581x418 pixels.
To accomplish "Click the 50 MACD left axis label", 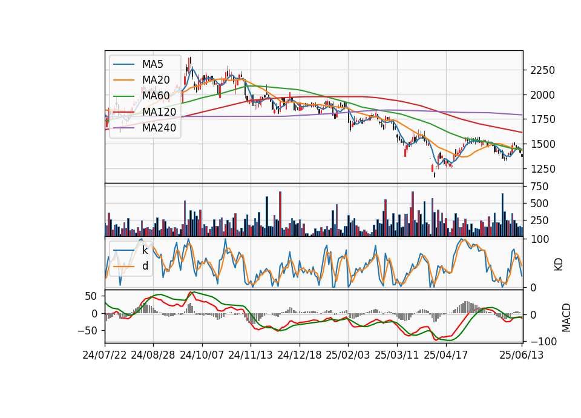I will (91, 296).
